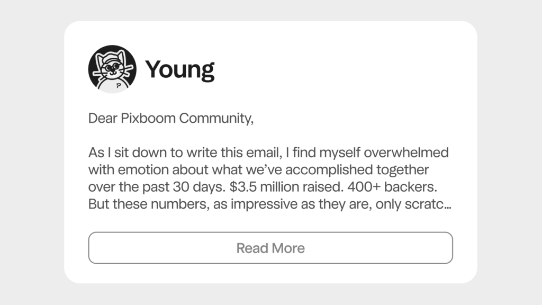This screenshot has height=305, width=542.
Task: Expand the truncated ellipsis at paragraph end
Action: point(448,204)
